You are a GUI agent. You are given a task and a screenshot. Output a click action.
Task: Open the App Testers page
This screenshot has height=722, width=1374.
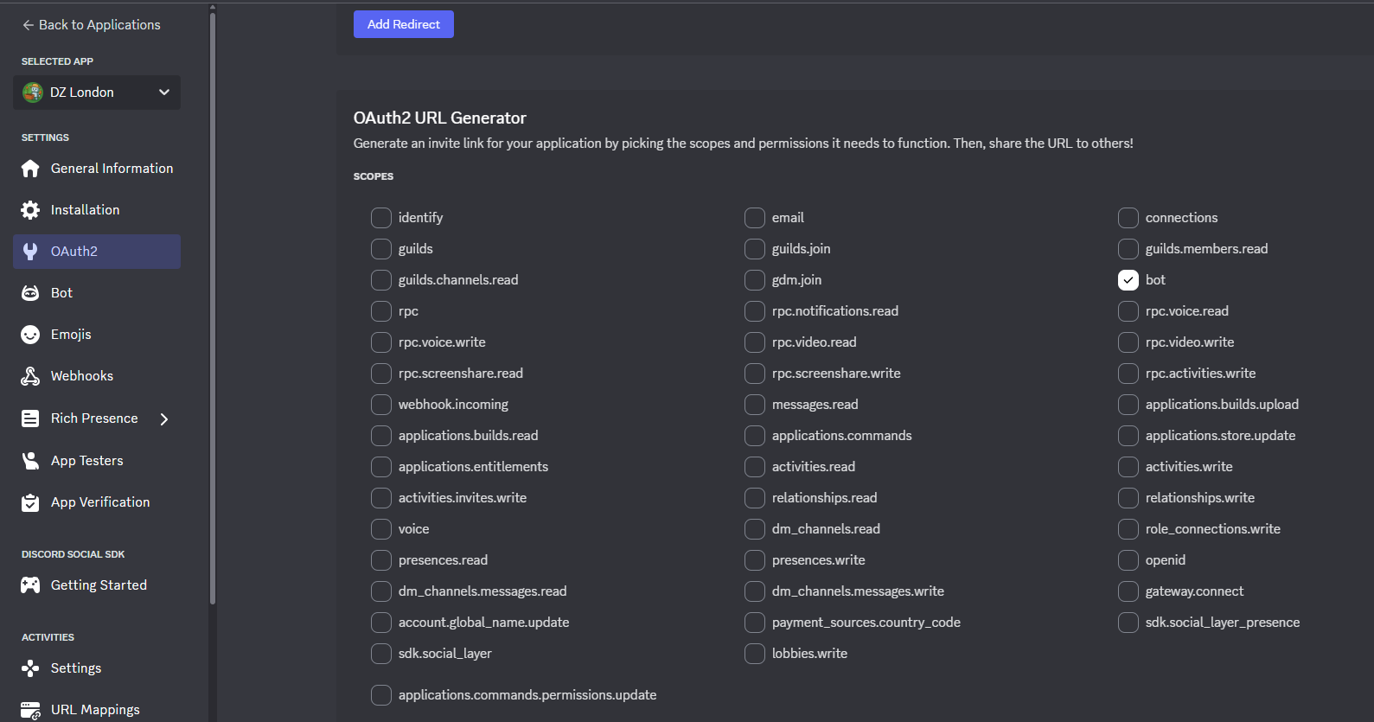(97, 461)
